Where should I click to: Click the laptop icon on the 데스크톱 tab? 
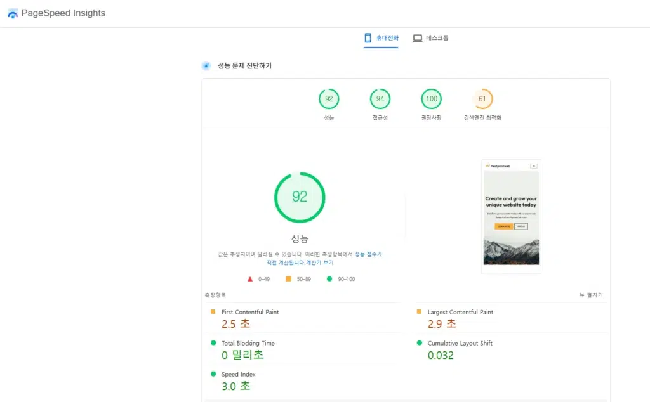coord(417,37)
